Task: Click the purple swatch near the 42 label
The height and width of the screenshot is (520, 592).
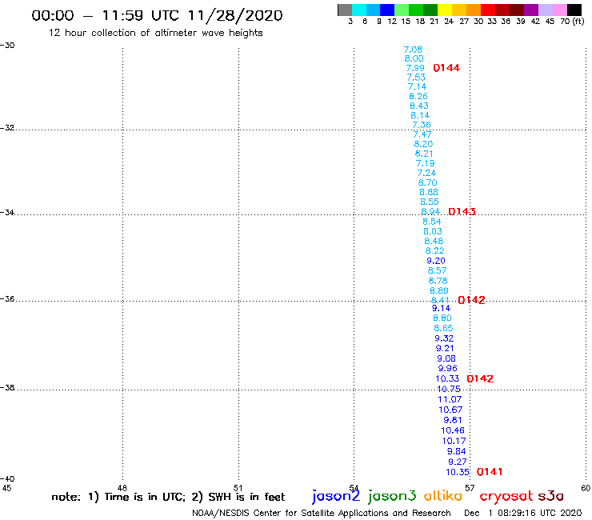Action: pos(531,10)
